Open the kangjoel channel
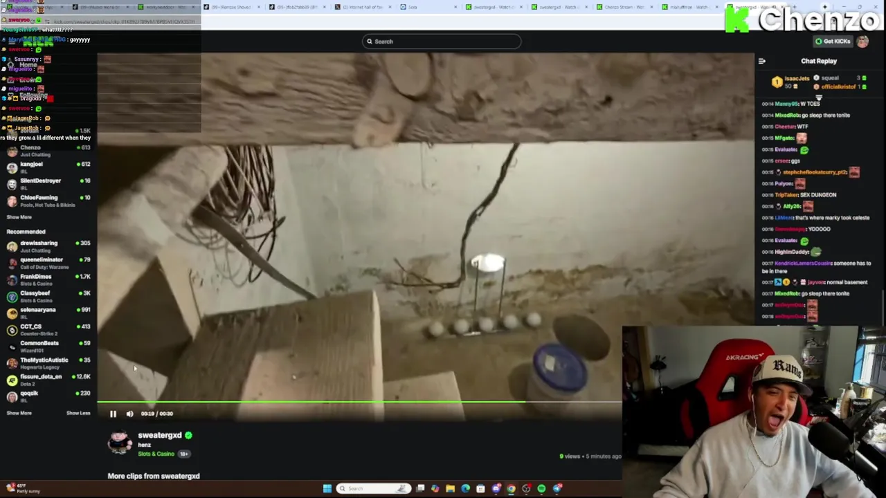The image size is (886, 498). click(48, 167)
